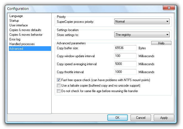Check Do not check for same file age
Screen dimensions: 183x129
tap(59, 91)
